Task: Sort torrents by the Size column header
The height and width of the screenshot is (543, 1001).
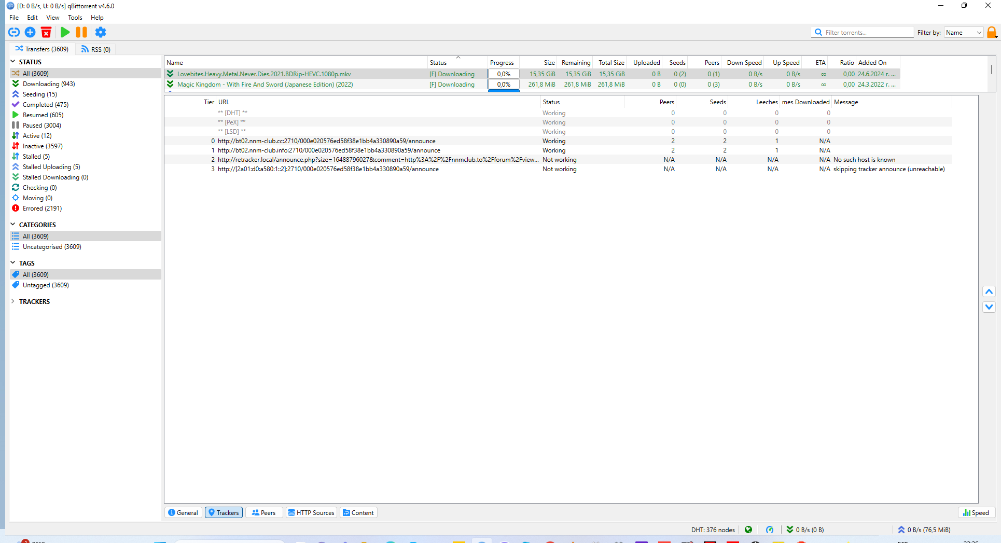Action: [x=538, y=63]
